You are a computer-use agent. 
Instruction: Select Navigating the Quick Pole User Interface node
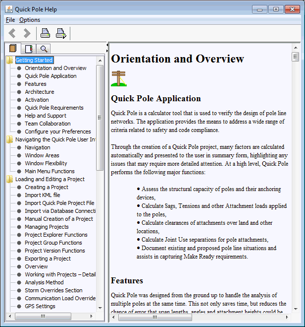(55, 139)
